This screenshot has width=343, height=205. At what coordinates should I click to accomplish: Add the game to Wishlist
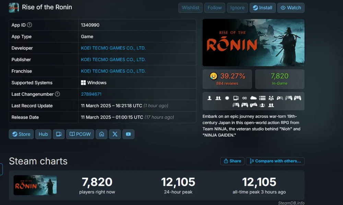(190, 8)
